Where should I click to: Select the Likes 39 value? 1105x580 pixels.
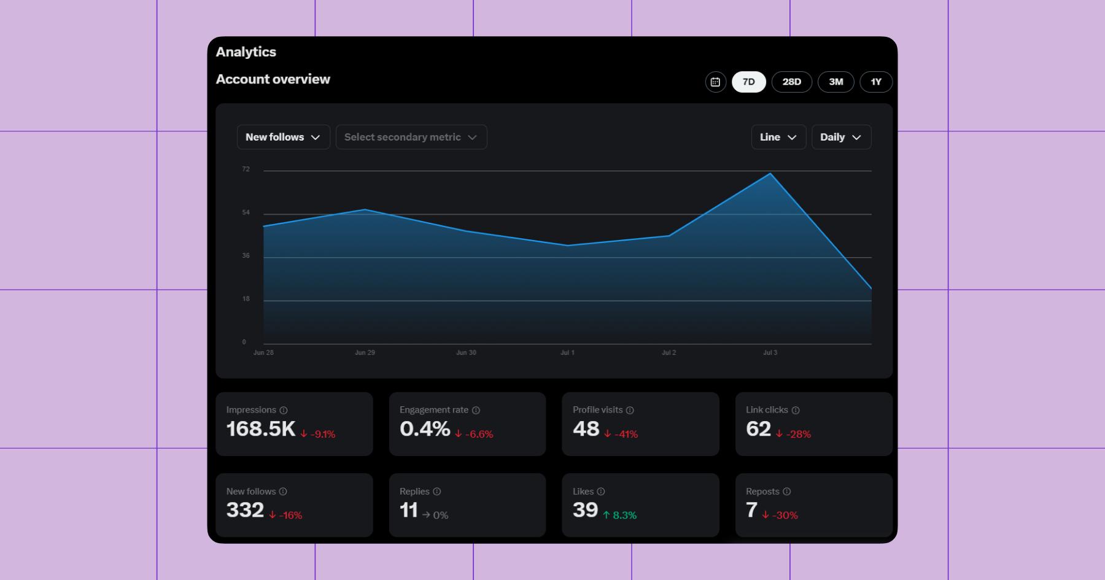586,510
